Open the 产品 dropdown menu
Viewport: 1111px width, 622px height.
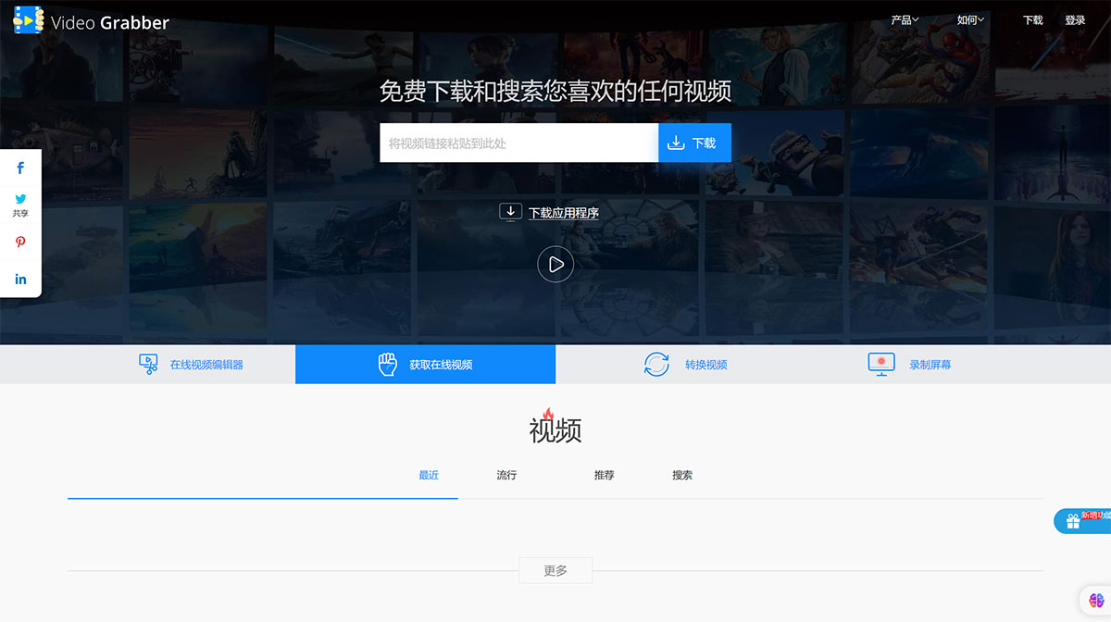coord(904,19)
